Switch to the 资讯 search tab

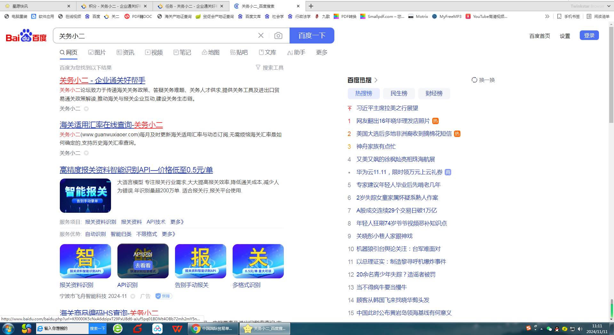click(125, 52)
